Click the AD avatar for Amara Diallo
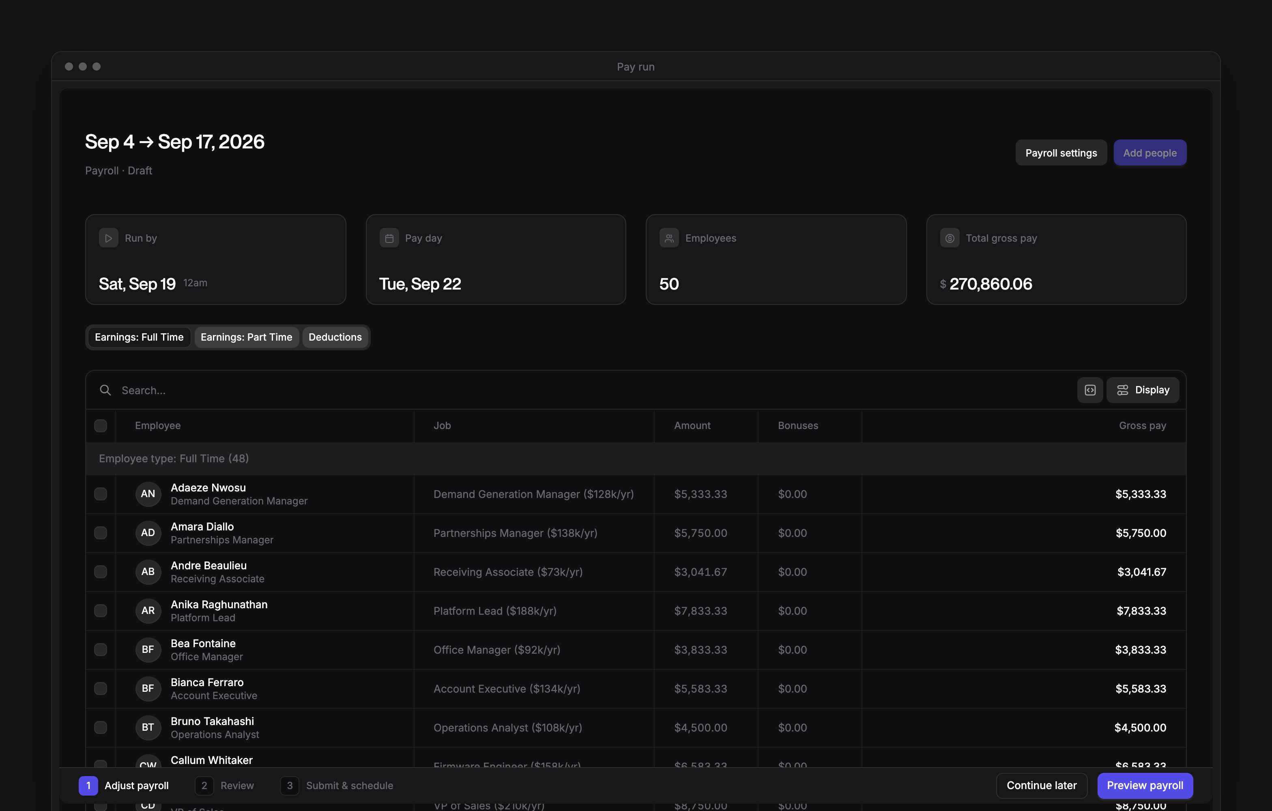1272x811 pixels. pyautogui.click(x=148, y=533)
